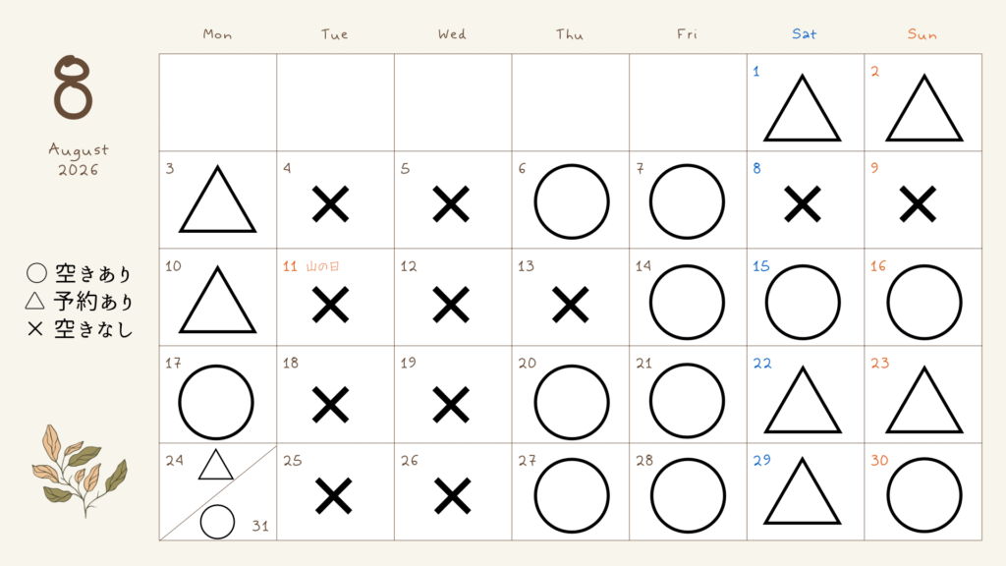The image size is (1006, 566).
Task: Select the circle legend icon for 空きあり
Action: tap(36, 273)
